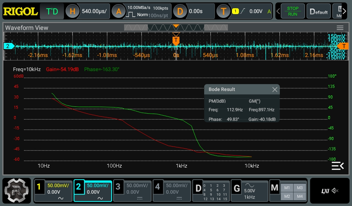Open the Waveform View hamburger menu
The height and width of the screenshot is (206, 352).
[x=340, y=27]
